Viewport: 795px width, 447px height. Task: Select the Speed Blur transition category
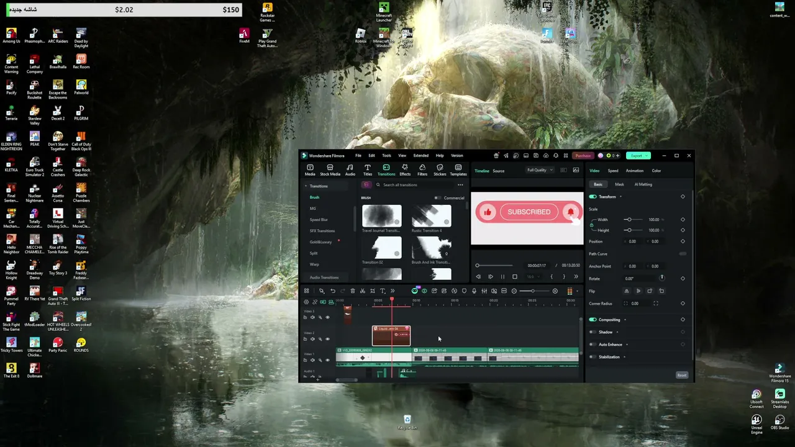click(x=319, y=220)
